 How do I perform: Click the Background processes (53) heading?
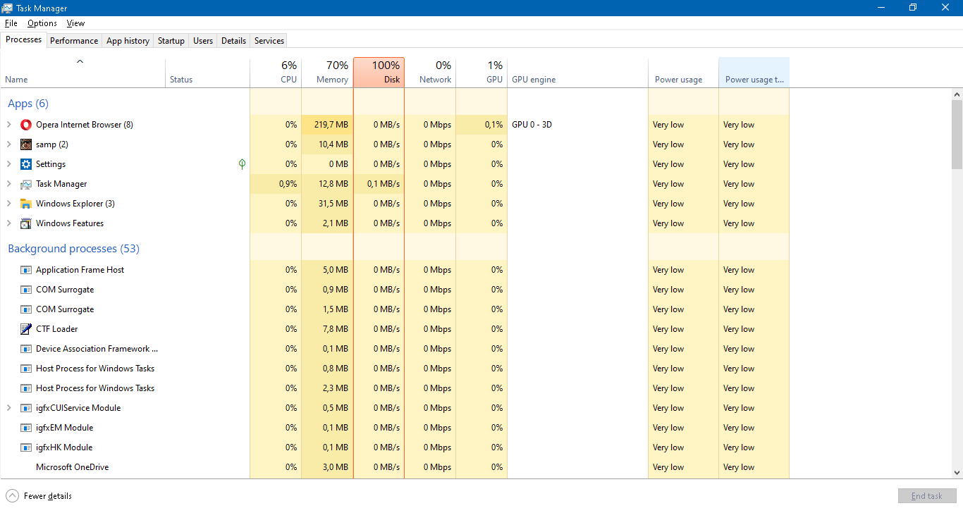click(73, 249)
